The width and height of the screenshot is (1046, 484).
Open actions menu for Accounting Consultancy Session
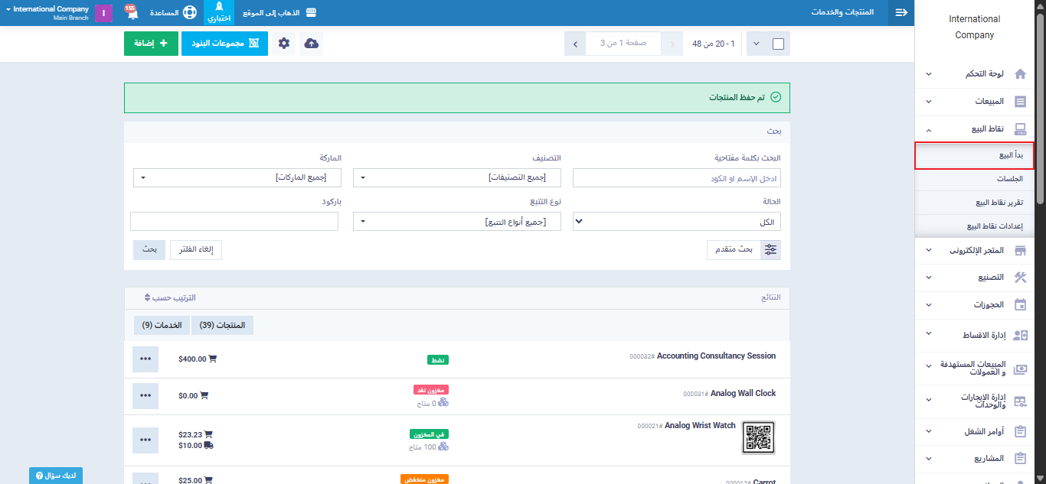point(145,359)
